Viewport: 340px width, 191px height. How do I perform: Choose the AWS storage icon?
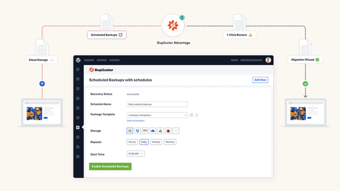(145, 131)
